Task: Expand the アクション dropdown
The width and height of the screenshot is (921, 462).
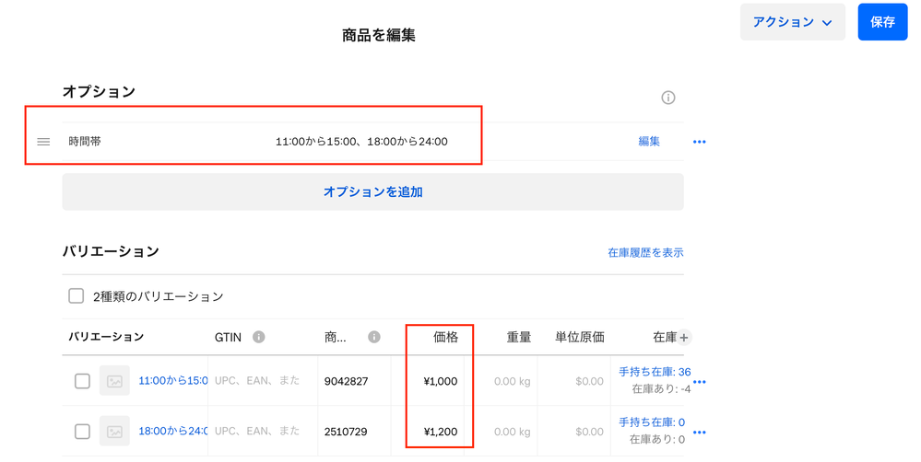Action: pos(792,22)
